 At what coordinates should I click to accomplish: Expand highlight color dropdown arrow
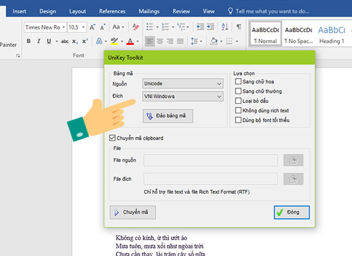point(122,42)
